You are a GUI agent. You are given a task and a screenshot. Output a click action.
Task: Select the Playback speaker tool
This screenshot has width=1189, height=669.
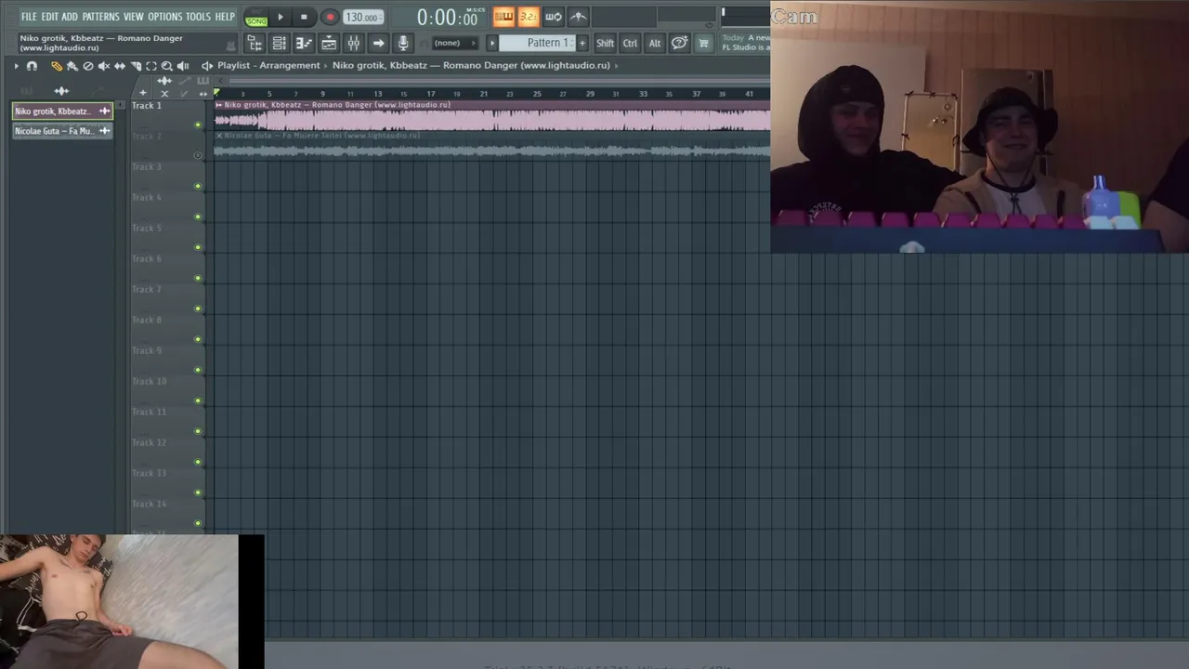click(183, 66)
